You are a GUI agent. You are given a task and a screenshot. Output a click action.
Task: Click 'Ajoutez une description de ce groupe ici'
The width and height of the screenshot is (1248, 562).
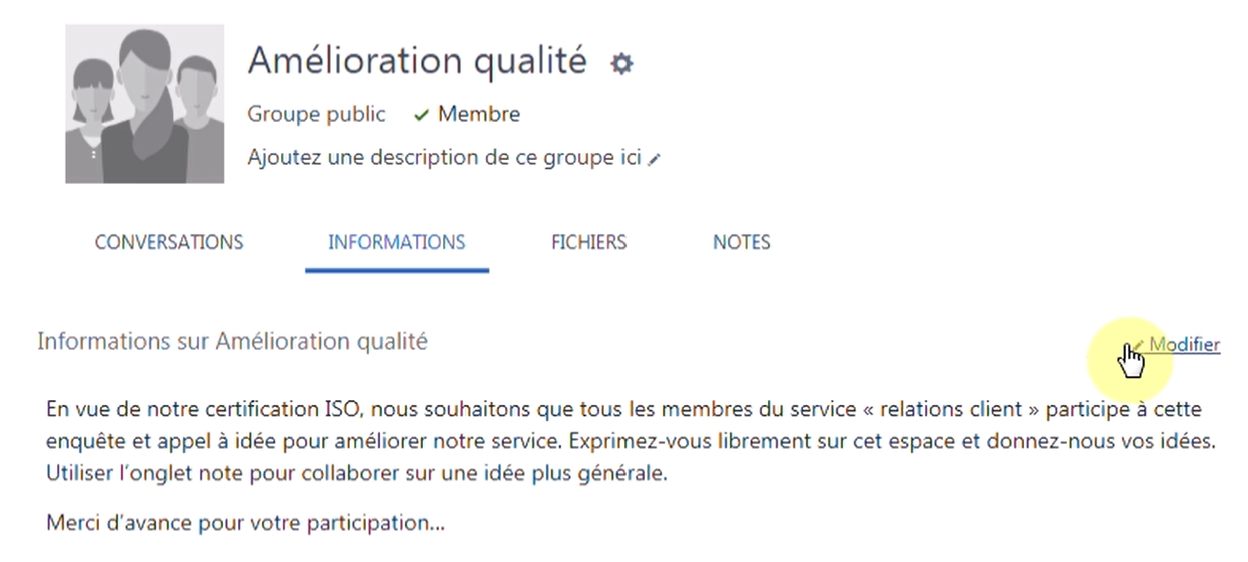444,157
